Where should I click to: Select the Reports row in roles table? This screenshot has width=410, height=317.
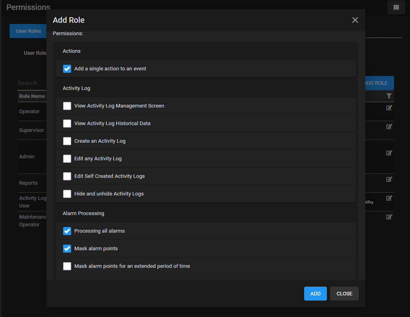pos(32,183)
